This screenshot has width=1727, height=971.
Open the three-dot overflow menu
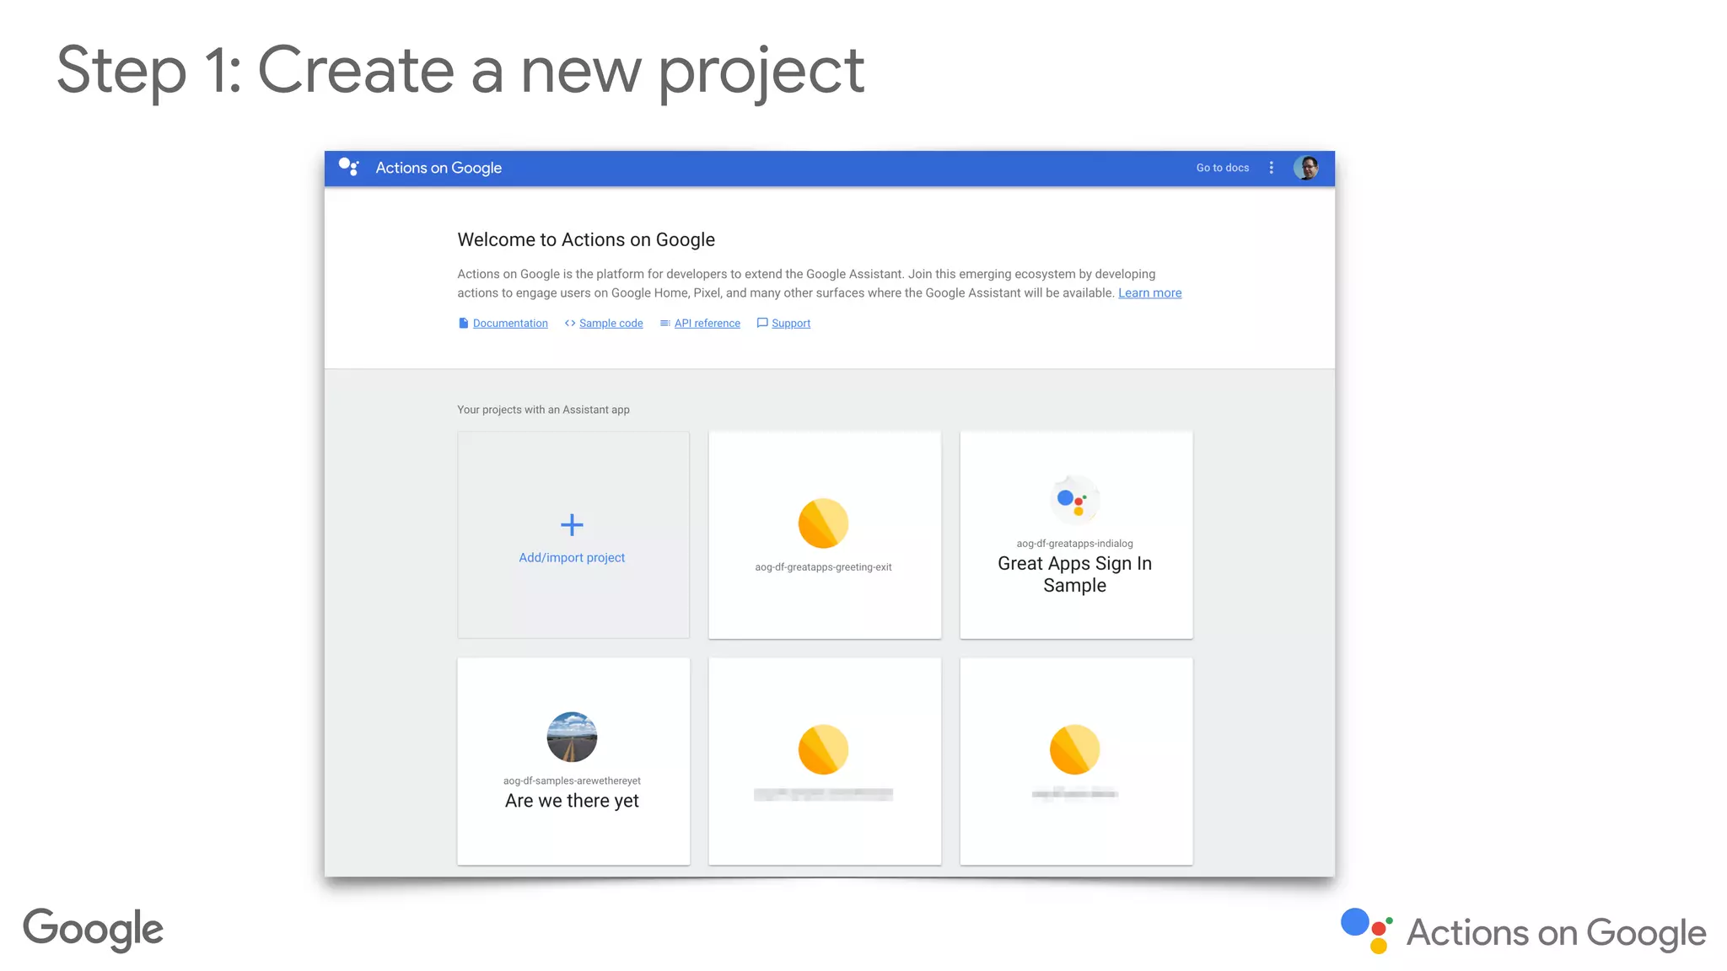[1271, 168]
